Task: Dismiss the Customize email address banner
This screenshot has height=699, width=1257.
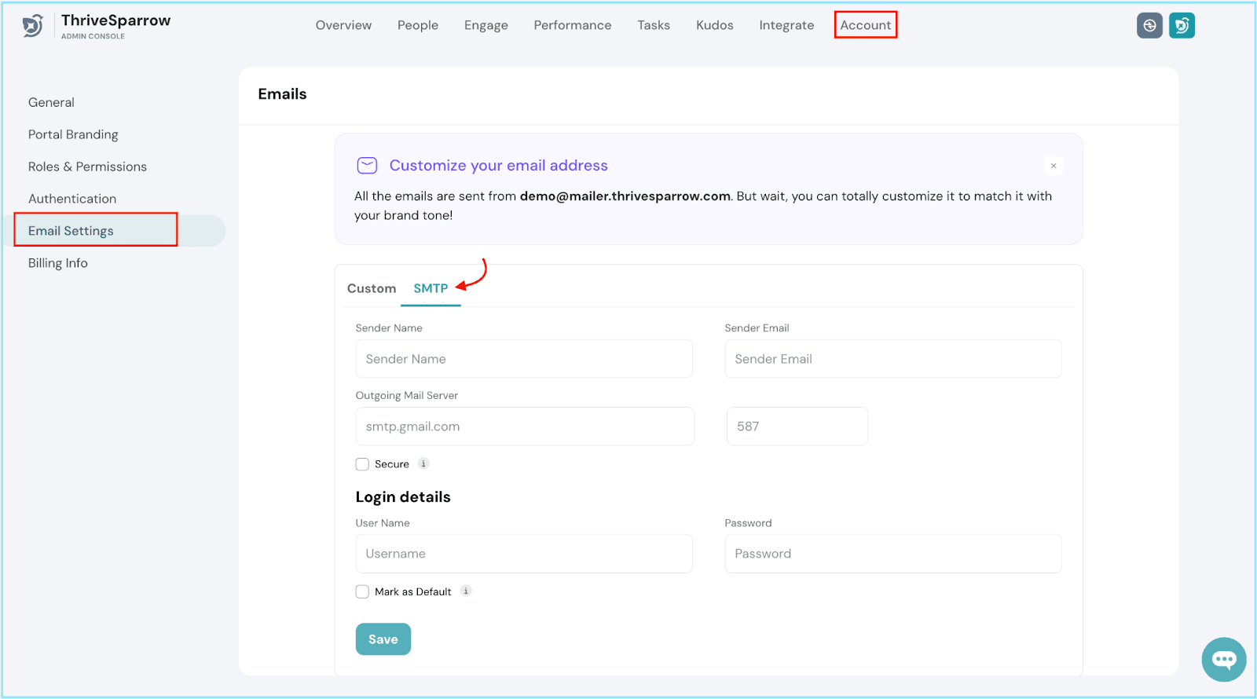Action: click(x=1053, y=166)
